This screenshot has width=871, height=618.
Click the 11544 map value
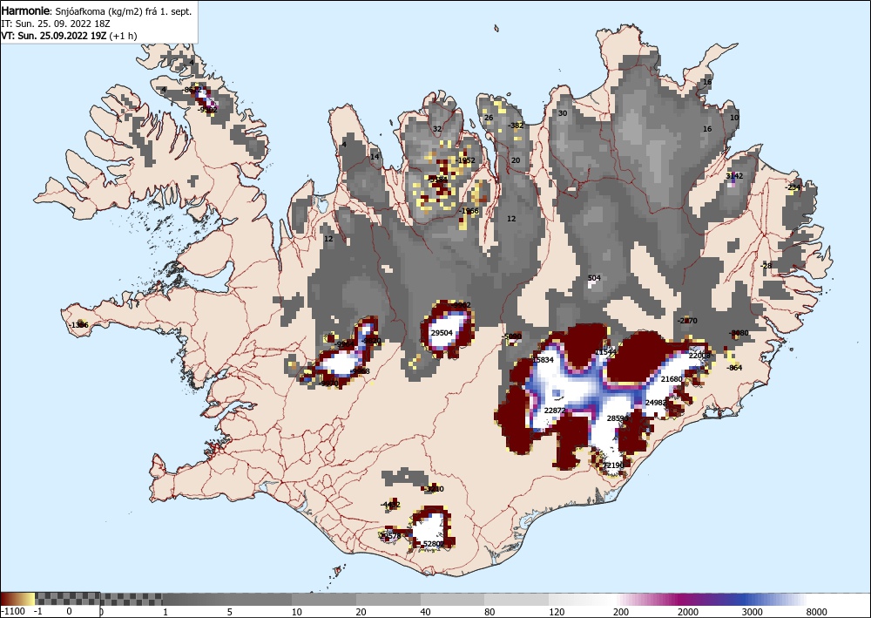[x=605, y=352]
